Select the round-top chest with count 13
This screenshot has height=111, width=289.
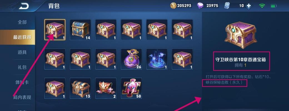point(80,88)
